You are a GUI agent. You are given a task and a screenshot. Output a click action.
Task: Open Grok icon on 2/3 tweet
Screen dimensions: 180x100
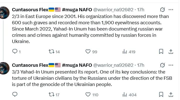coord(163,10)
